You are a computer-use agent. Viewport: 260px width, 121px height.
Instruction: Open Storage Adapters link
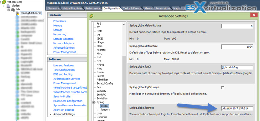pyautogui.click(x=63, y=39)
